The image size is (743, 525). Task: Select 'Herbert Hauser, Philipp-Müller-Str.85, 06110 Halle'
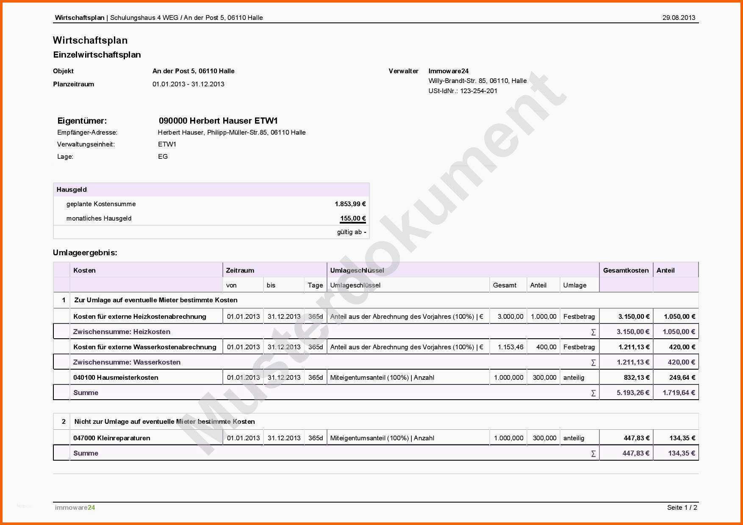(232, 133)
